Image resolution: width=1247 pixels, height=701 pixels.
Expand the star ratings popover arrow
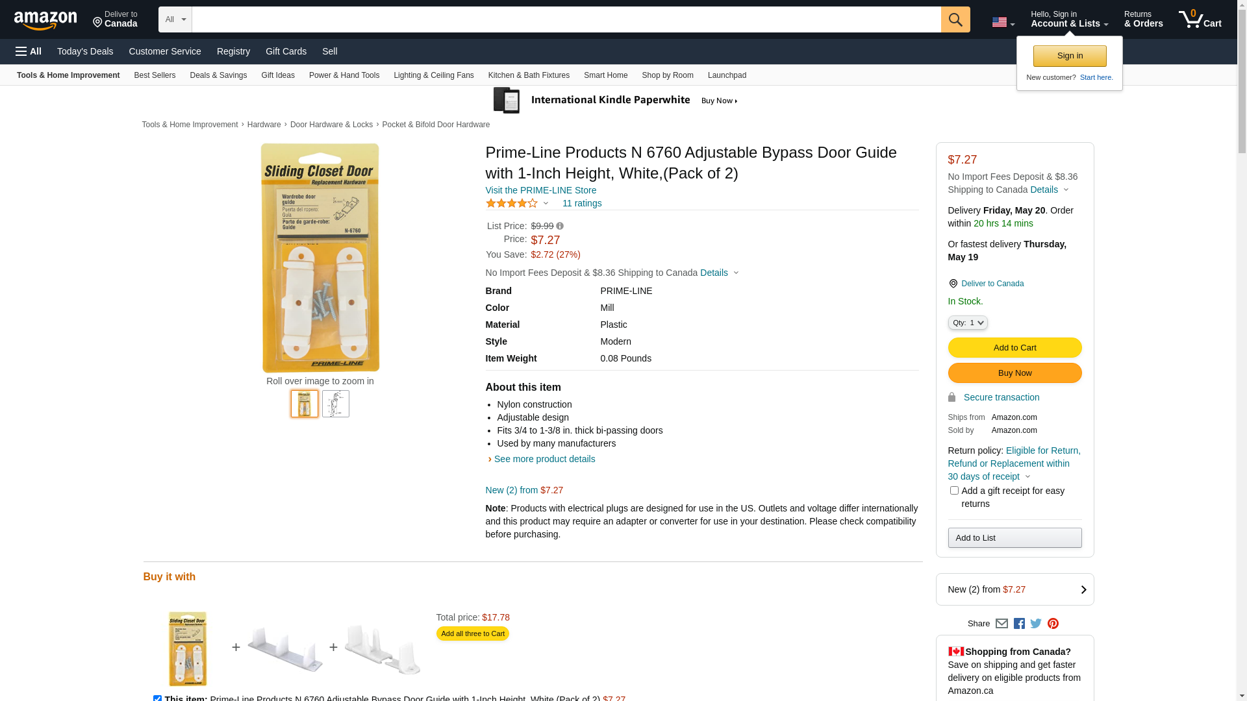tap(546, 204)
